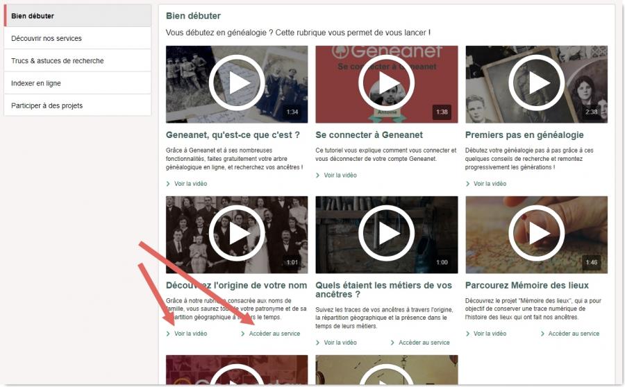
Task: Open 'Découvrir nos services' sidebar item
Action: [78, 38]
